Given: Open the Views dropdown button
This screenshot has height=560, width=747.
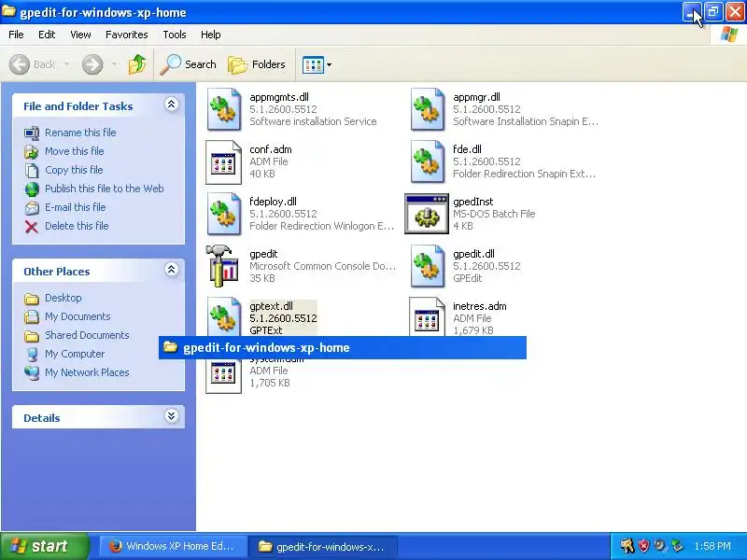Looking at the screenshot, I should point(317,64).
